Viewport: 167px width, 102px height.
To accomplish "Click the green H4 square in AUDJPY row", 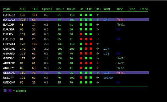I will tap(86, 68).
